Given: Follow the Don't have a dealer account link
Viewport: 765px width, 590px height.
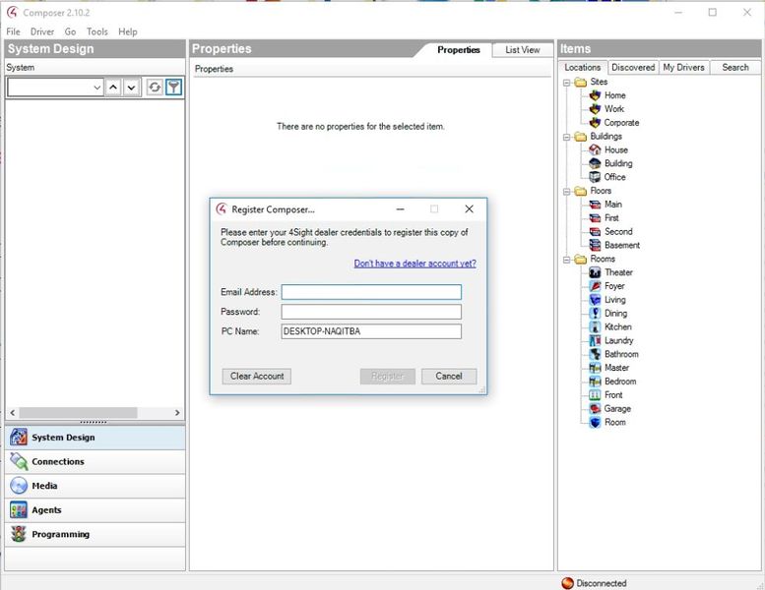Looking at the screenshot, I should pyautogui.click(x=415, y=264).
